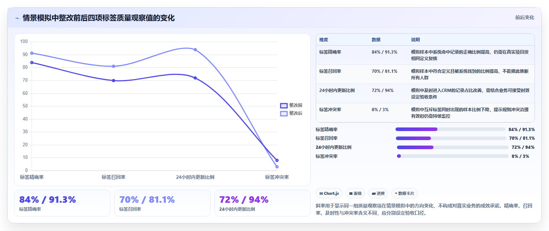The image size is (549, 231).
Task: Select the 整改前 data point at 标签冲突率 (8)
Action: 277,160
